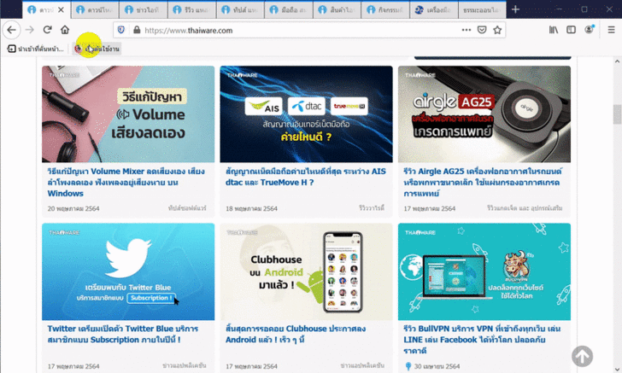
Task: Click the 30 เมษายน 2564 date text
Action: tap(437, 366)
